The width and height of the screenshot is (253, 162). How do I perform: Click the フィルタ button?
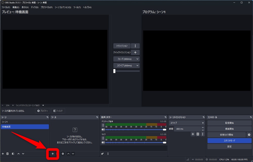[x=58, y=111]
